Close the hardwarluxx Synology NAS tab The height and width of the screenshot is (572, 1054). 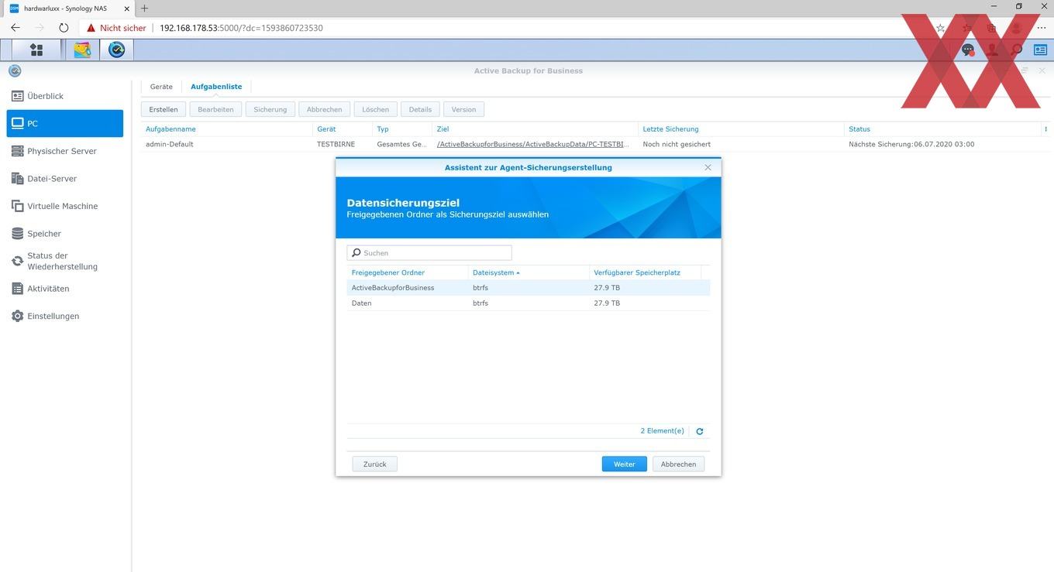pyautogui.click(x=126, y=8)
